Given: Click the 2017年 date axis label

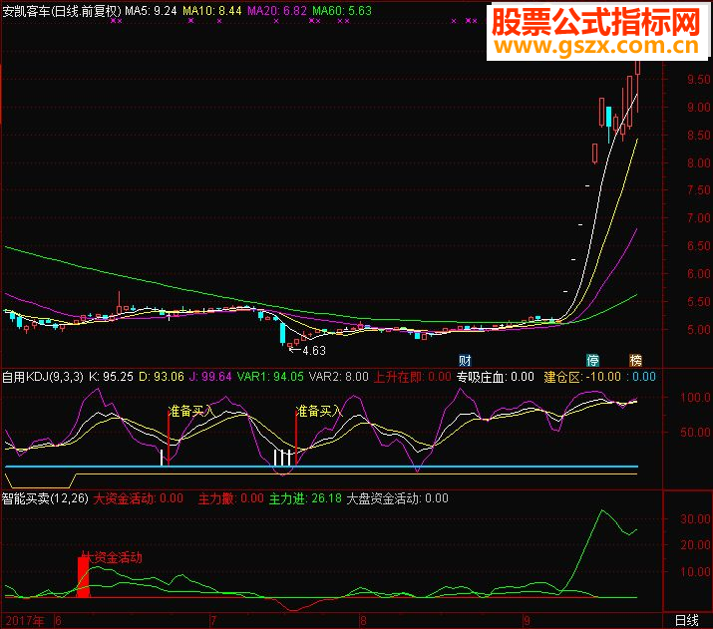Looking at the screenshot, I should pyautogui.click(x=25, y=621).
